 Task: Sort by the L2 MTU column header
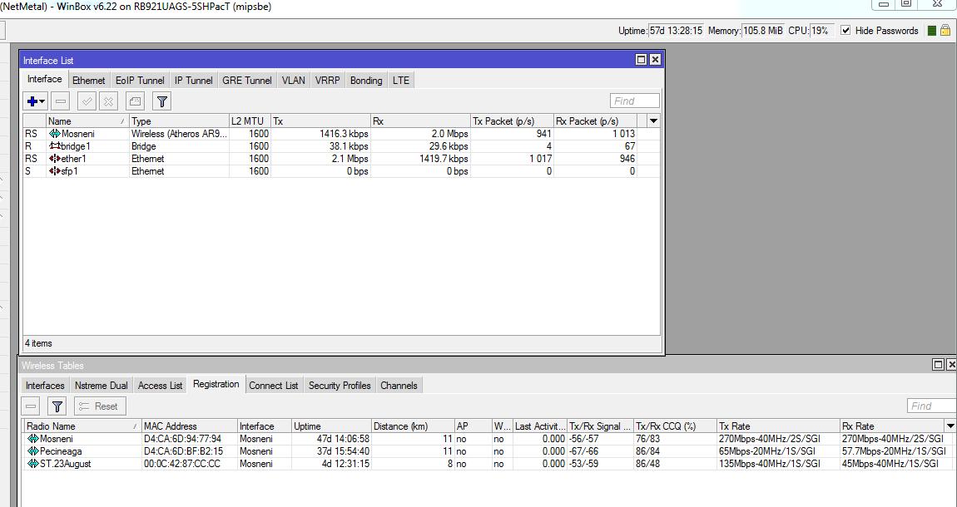250,121
